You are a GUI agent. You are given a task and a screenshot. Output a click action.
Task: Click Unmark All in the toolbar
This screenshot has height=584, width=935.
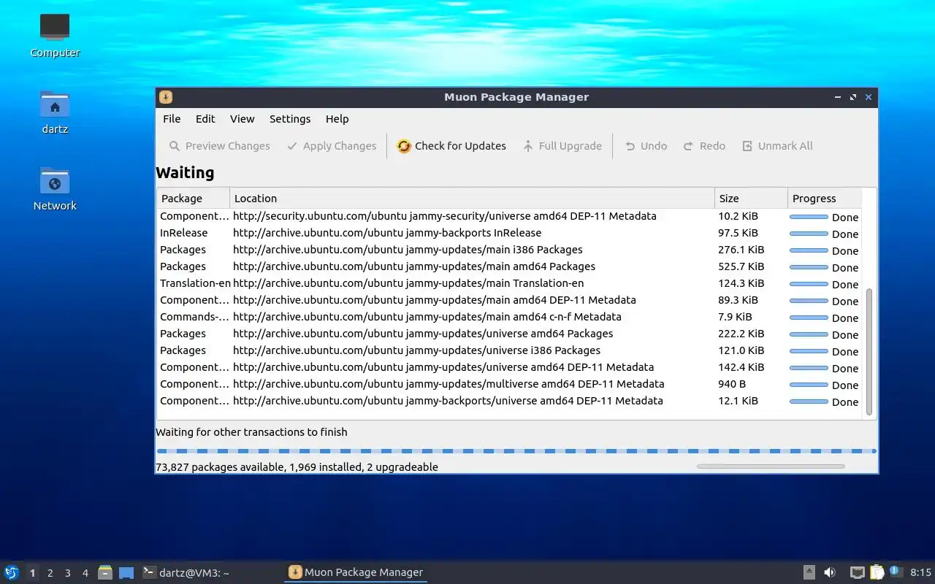[777, 146]
